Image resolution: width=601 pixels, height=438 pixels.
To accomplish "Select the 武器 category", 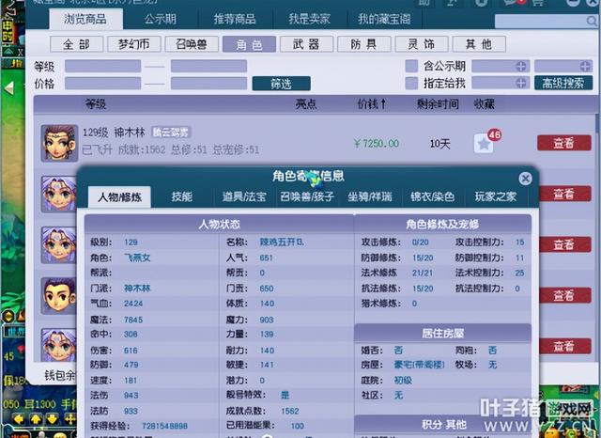I will pos(306,44).
